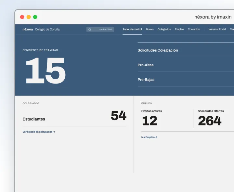Click the PENDIENTE DE TRAMITAR heading

pos(40,50)
